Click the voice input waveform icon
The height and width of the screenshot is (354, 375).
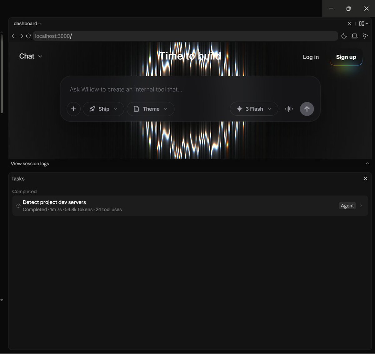click(x=289, y=109)
